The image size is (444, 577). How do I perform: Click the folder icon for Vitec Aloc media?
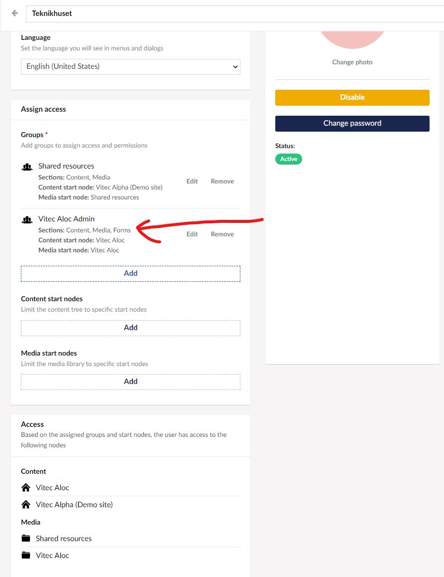(25, 555)
